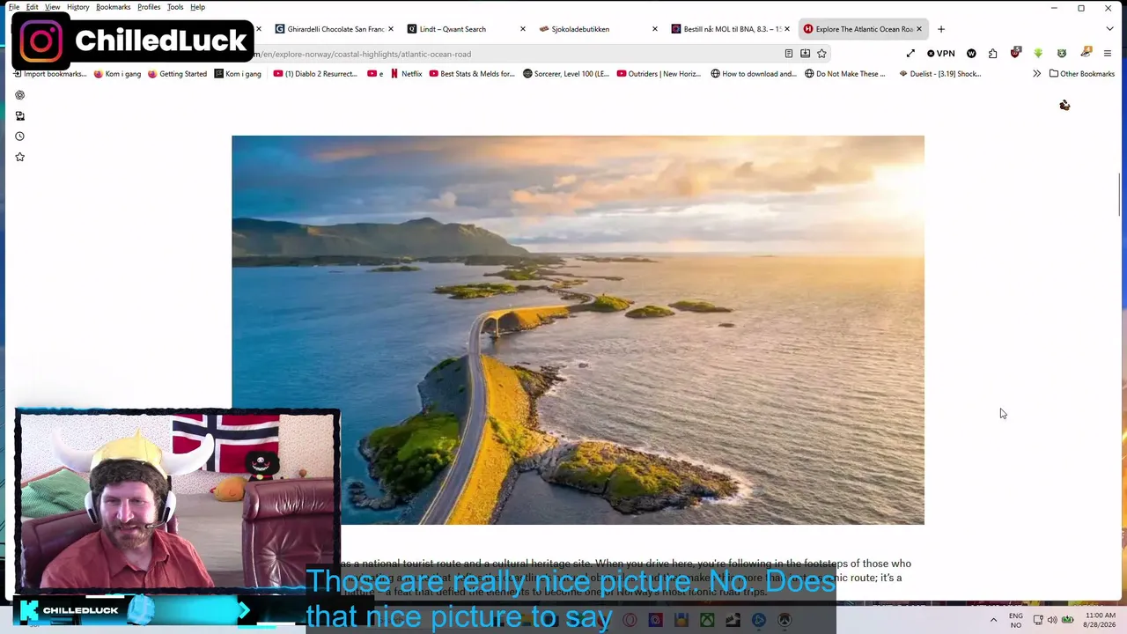Open the File menu
Viewport: 1127px width, 634px height.
click(x=14, y=7)
